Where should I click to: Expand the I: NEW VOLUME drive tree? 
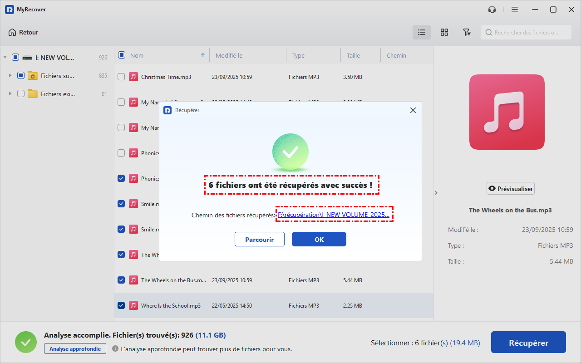[x=5, y=58]
